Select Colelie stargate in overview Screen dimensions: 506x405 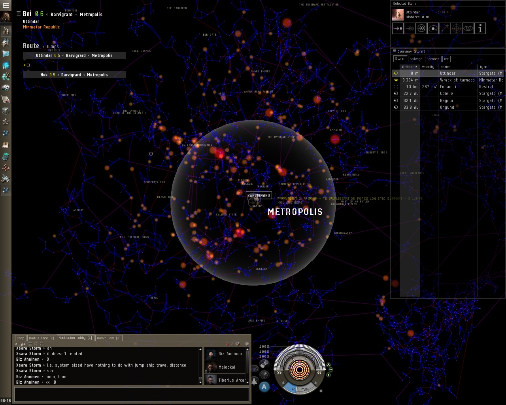448,93
